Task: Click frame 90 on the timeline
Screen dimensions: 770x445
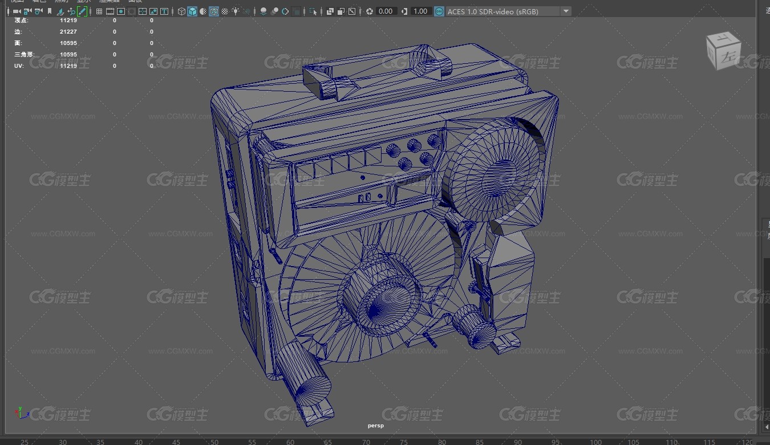Action: (517, 442)
